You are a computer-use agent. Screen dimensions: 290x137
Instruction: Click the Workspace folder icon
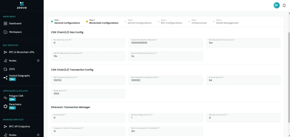point(5,32)
